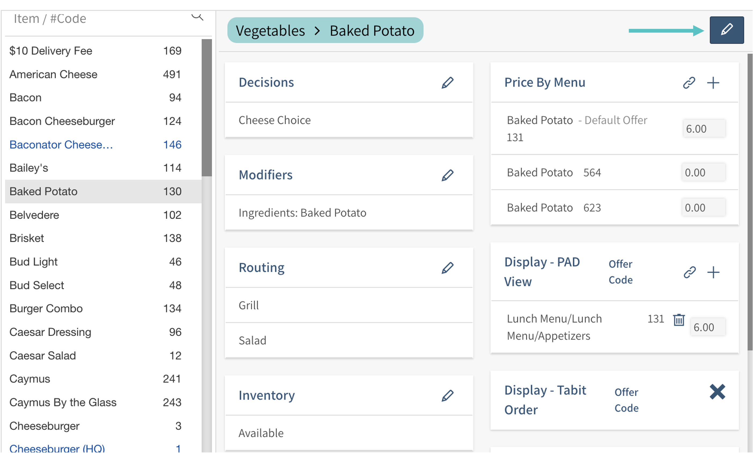Click Vegetables in the breadcrumb
This screenshot has height=453, width=753.
pos(270,31)
